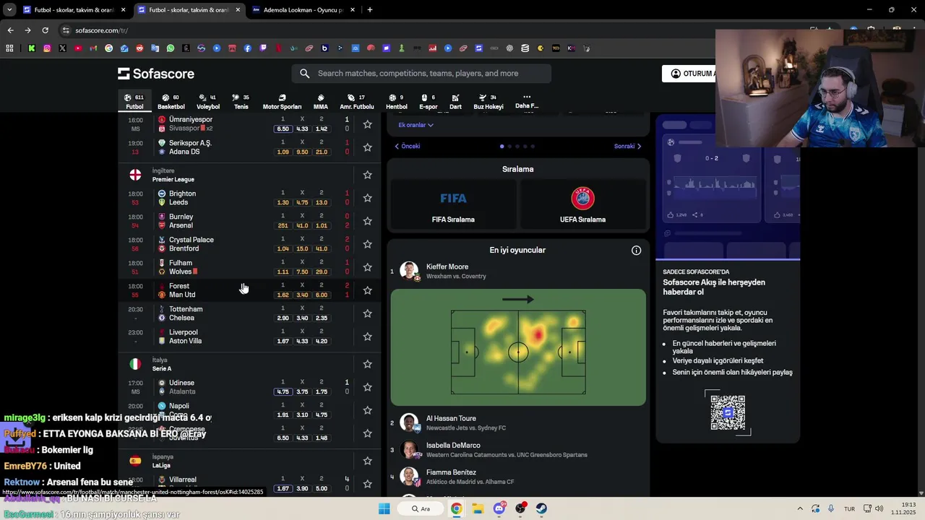The image size is (925, 520).
Task: Star the Serikspor vs Adana DS match
Action: coord(367,147)
